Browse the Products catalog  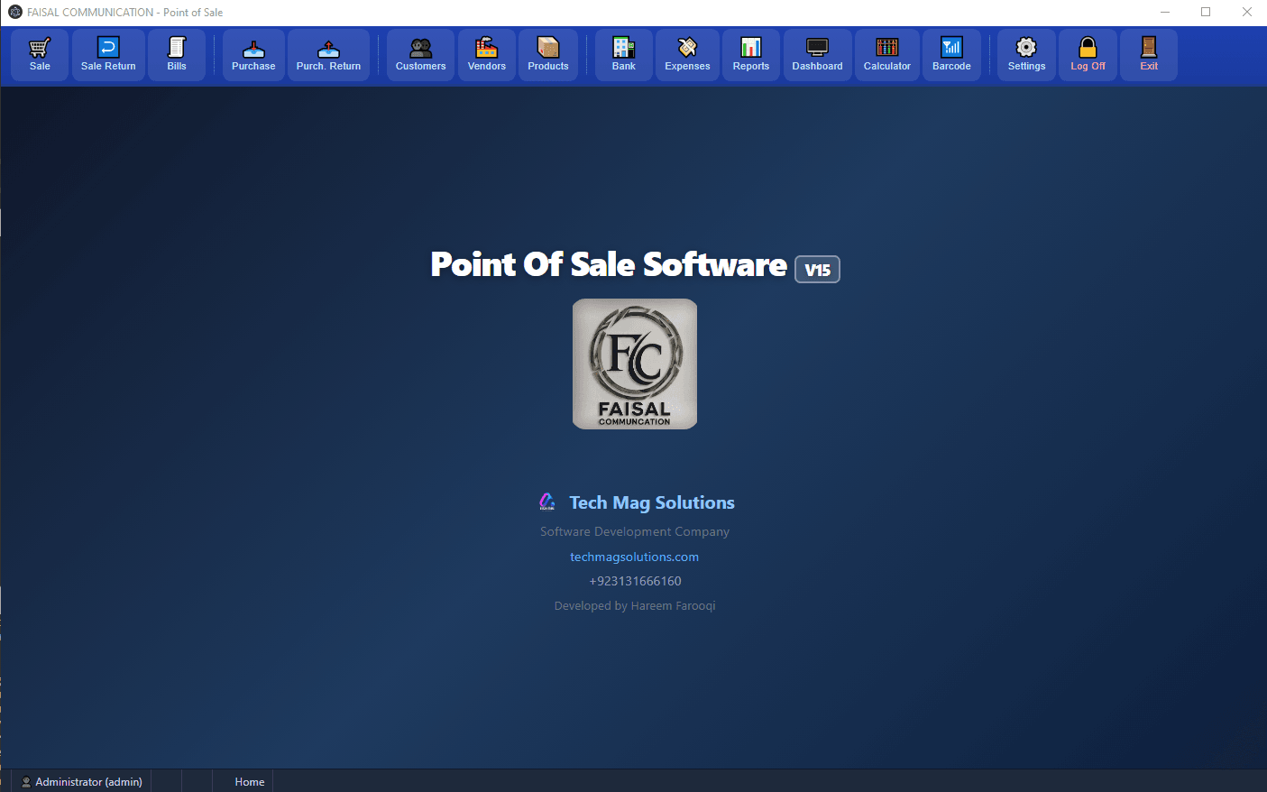[547, 54]
